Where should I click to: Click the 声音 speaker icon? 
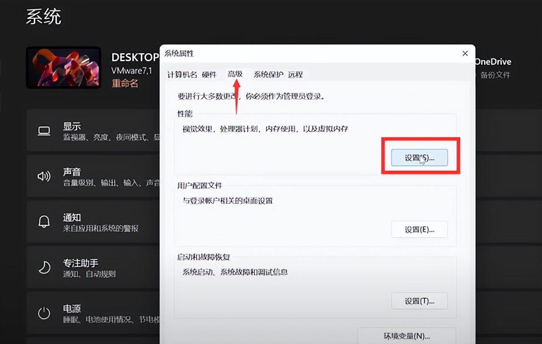(44, 177)
